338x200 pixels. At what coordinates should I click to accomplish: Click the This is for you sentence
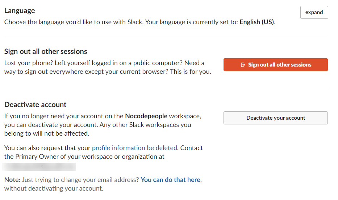click(x=190, y=72)
